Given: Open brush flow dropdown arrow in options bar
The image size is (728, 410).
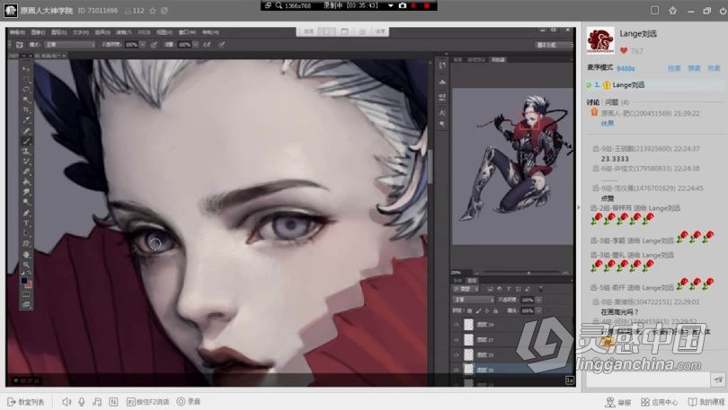Looking at the screenshot, I should [x=196, y=45].
